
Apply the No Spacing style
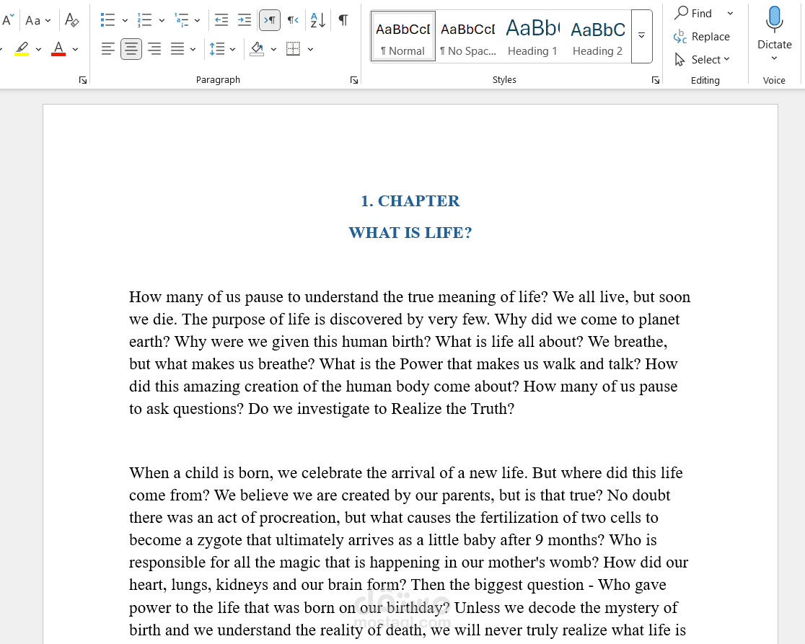tap(468, 37)
